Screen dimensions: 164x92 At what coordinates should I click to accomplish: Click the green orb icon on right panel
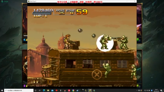coord(138,40)
